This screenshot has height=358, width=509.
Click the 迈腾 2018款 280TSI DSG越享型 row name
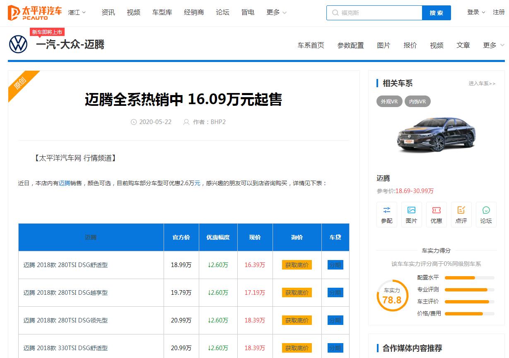tap(65, 293)
